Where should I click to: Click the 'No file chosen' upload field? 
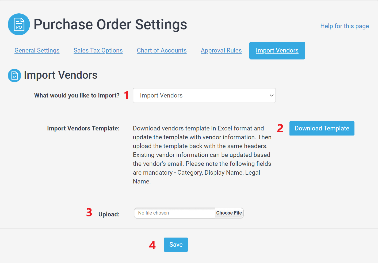click(175, 213)
